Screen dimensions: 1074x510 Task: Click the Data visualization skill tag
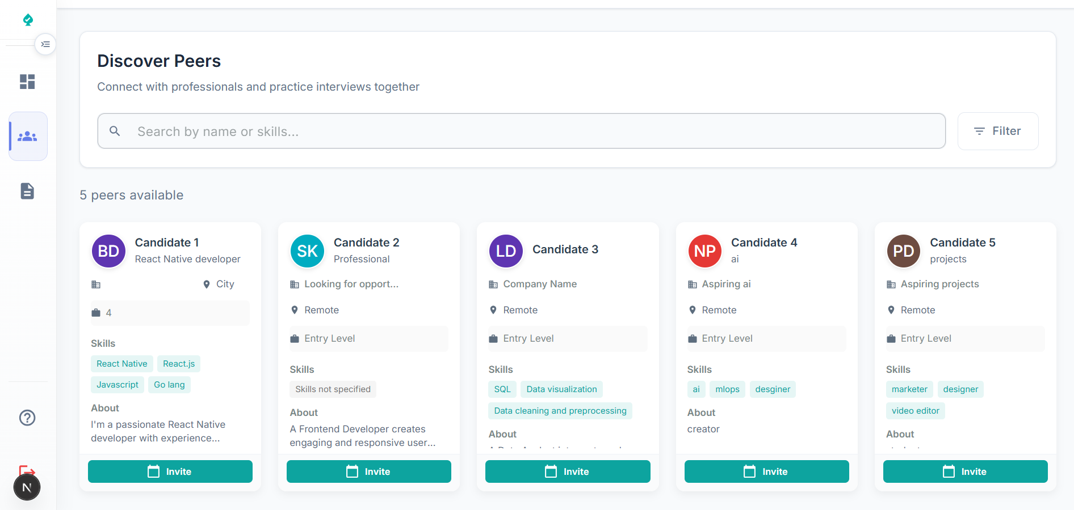click(561, 389)
